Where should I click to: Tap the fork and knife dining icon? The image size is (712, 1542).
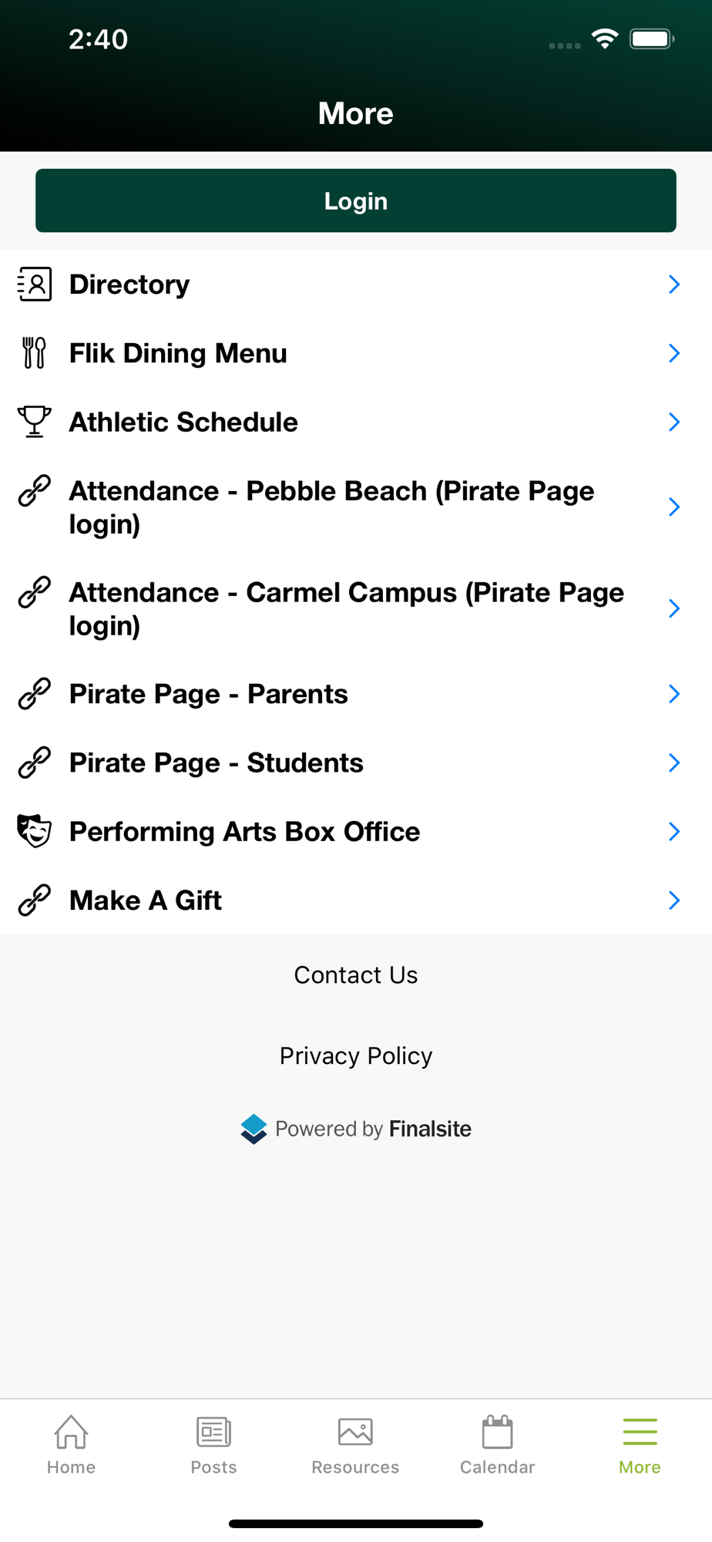[x=35, y=353]
